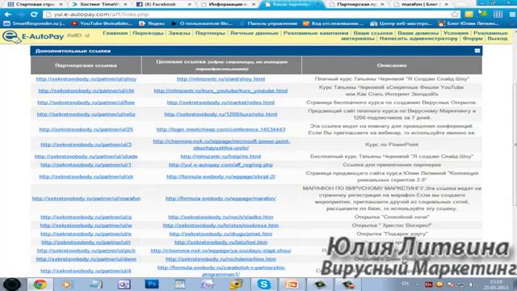Switch to the marafon Блог tab
Screen dimensions: 517x291
coord(420,4)
